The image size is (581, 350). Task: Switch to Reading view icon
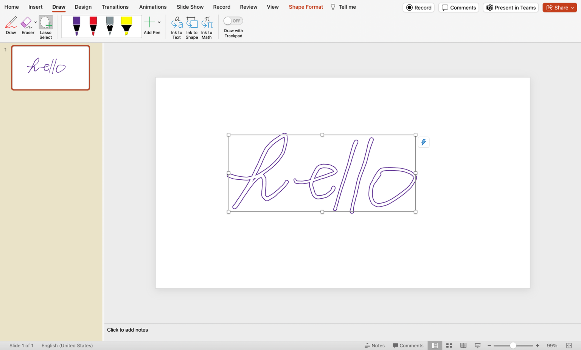tap(463, 345)
